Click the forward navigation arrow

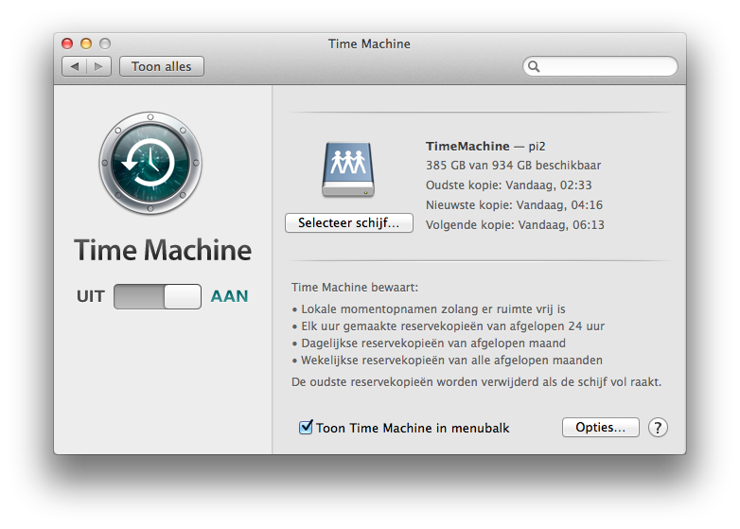(98, 66)
